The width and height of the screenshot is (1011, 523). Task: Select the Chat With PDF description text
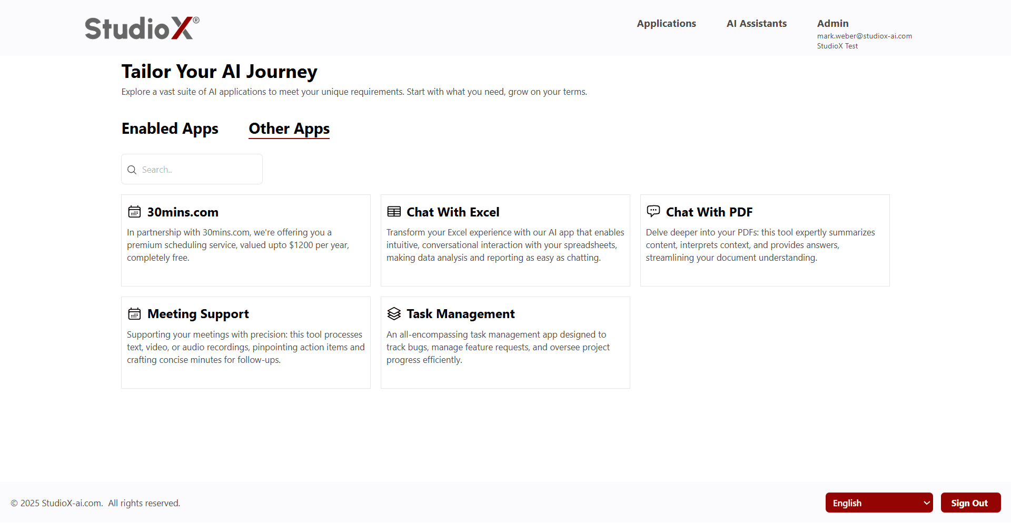[760, 245]
